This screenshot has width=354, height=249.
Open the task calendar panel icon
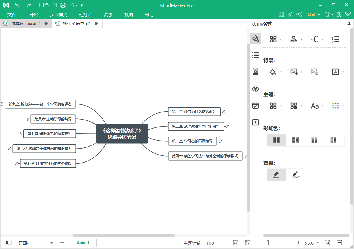(x=255, y=106)
